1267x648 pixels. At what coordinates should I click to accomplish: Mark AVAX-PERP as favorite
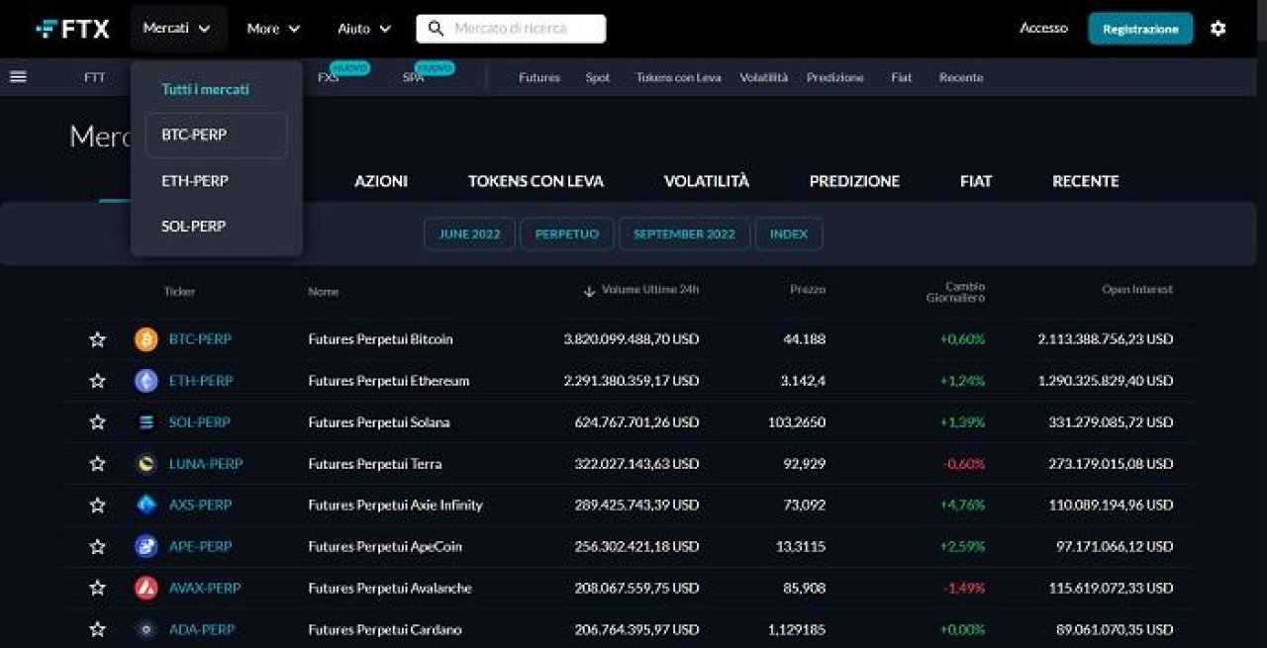[x=97, y=588]
